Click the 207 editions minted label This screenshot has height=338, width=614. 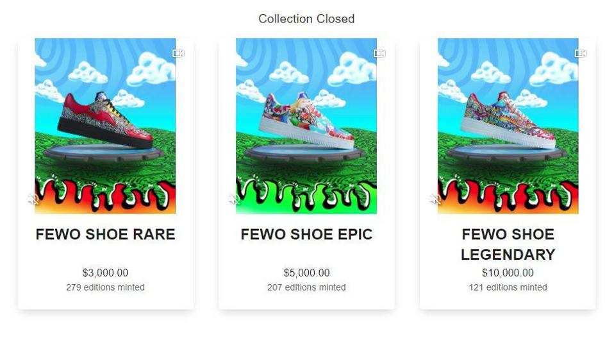pyautogui.click(x=306, y=287)
